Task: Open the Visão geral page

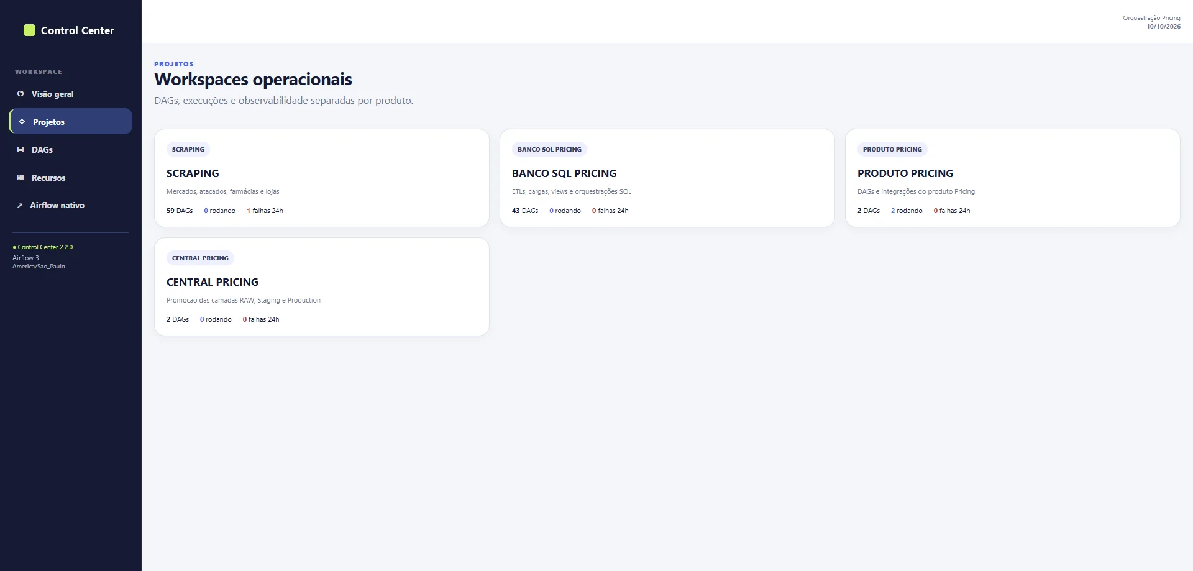Action: click(71, 94)
